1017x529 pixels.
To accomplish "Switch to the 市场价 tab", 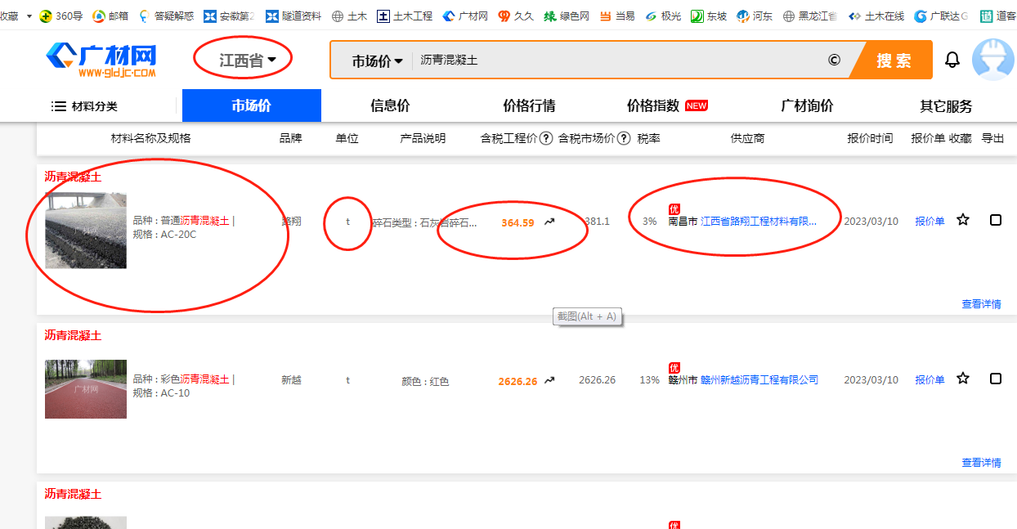I will (251, 105).
